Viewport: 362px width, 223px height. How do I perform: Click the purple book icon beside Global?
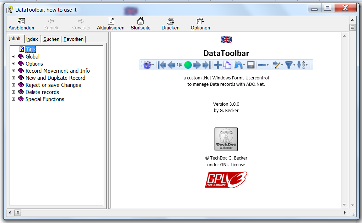tap(21, 56)
